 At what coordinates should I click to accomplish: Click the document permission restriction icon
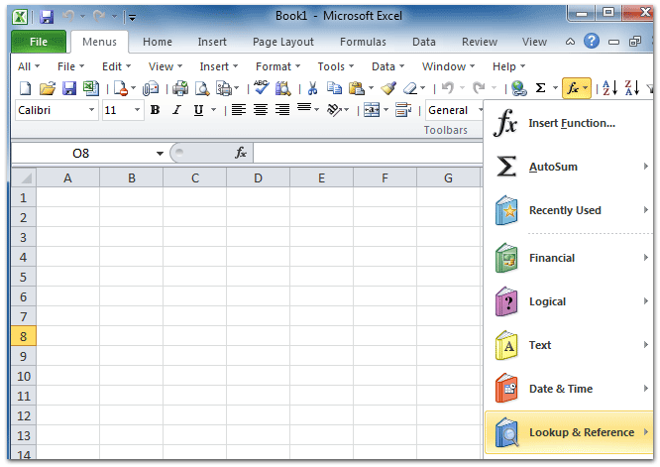pyautogui.click(x=120, y=88)
